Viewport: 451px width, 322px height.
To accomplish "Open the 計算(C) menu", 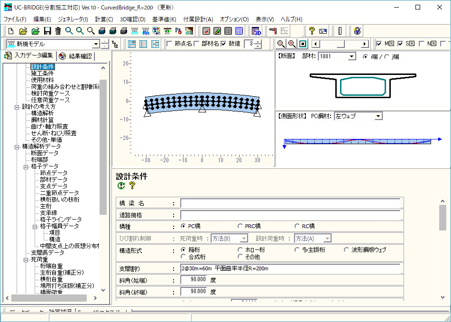I will click(104, 19).
